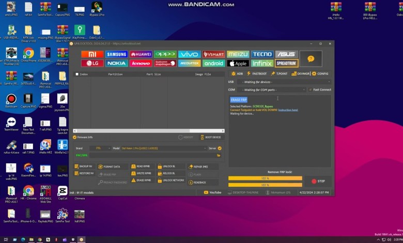
Task: Toggle the Server checkmark
Action: point(220,148)
